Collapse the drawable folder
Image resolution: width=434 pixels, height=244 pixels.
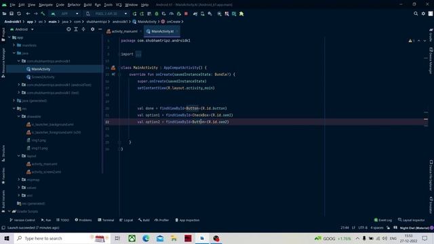[19, 117]
